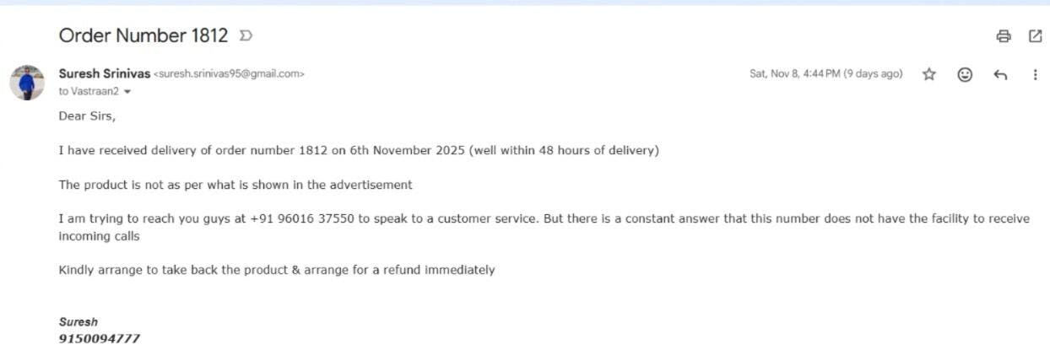The image size is (1050, 350).
Task: Open the three-dot More options menu
Action: point(1036,74)
